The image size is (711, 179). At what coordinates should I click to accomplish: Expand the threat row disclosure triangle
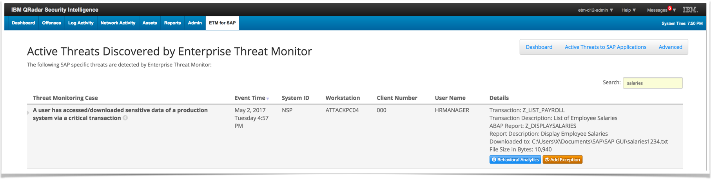[x=28, y=113]
